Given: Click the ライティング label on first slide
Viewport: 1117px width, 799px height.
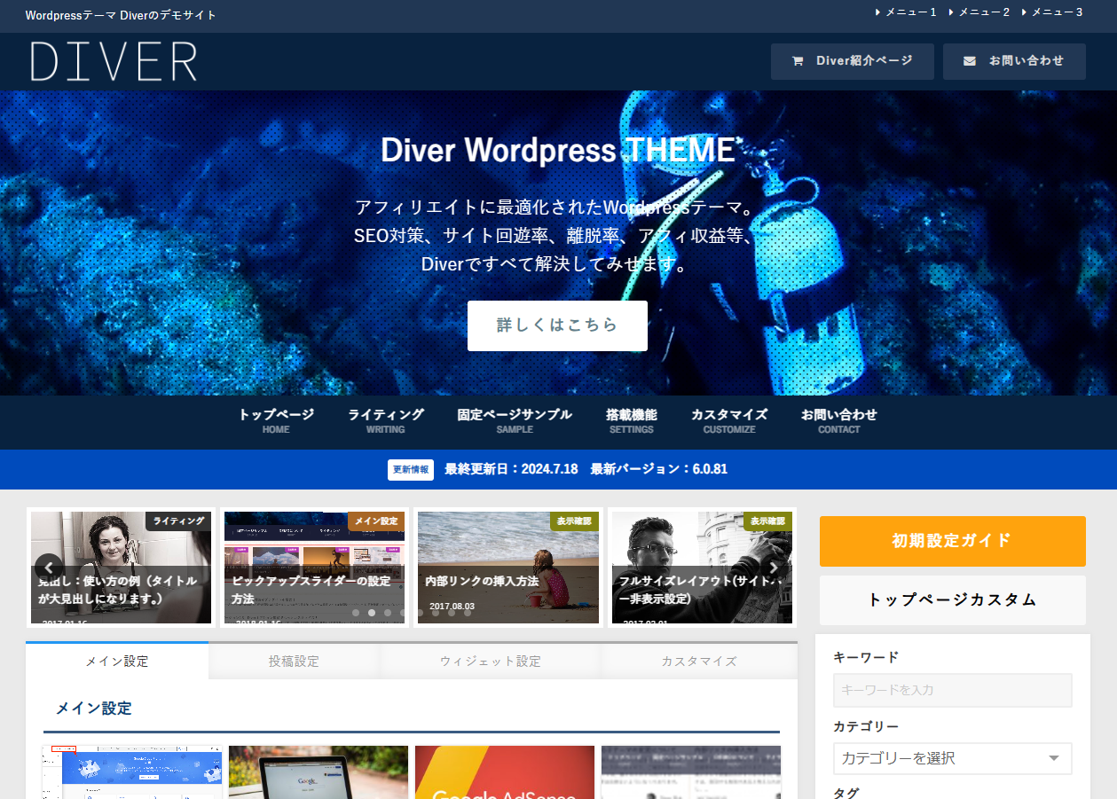Looking at the screenshot, I should [x=178, y=521].
